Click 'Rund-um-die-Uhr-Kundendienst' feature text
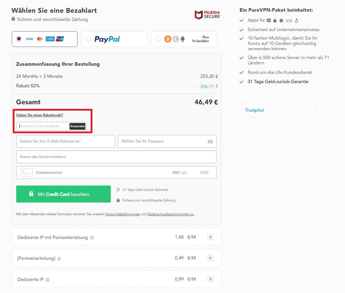 pyautogui.click(x=280, y=72)
